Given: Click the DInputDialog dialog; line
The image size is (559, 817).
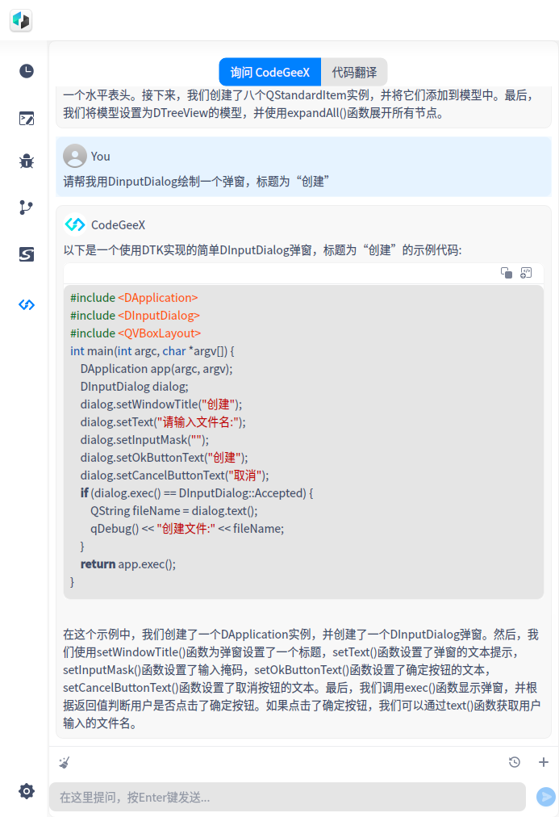Looking at the screenshot, I should (134, 386).
